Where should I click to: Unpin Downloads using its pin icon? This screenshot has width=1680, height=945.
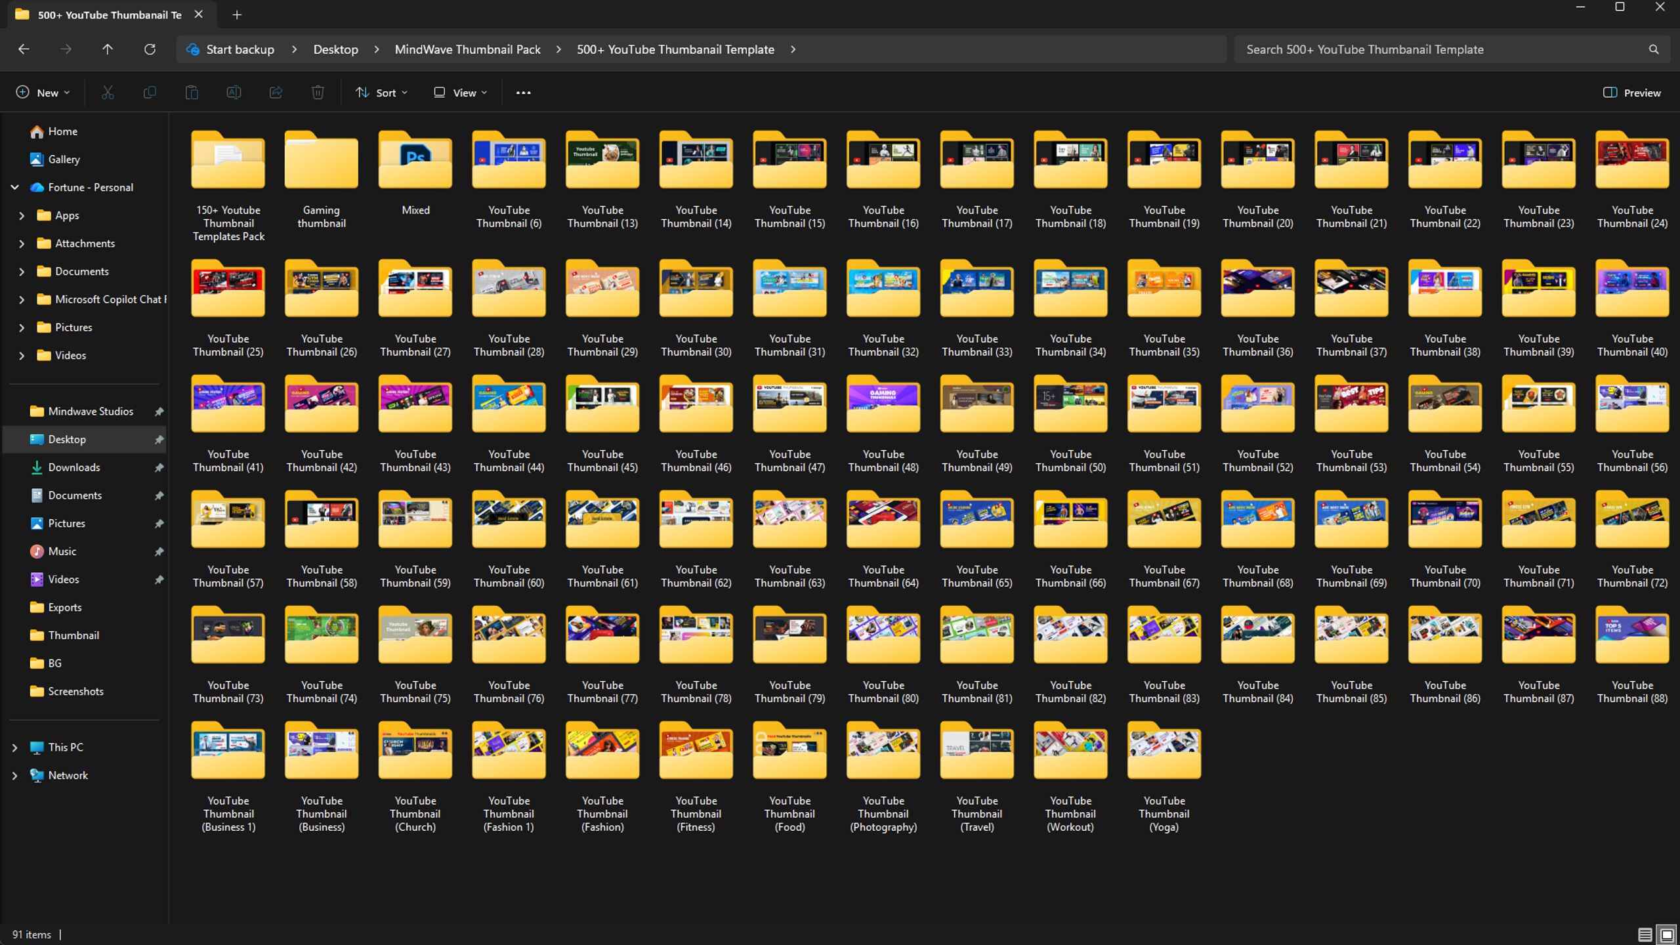click(159, 467)
